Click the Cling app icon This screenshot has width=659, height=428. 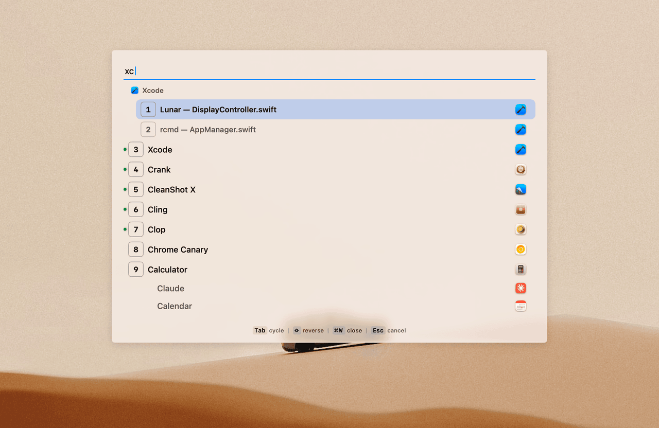coord(521,210)
